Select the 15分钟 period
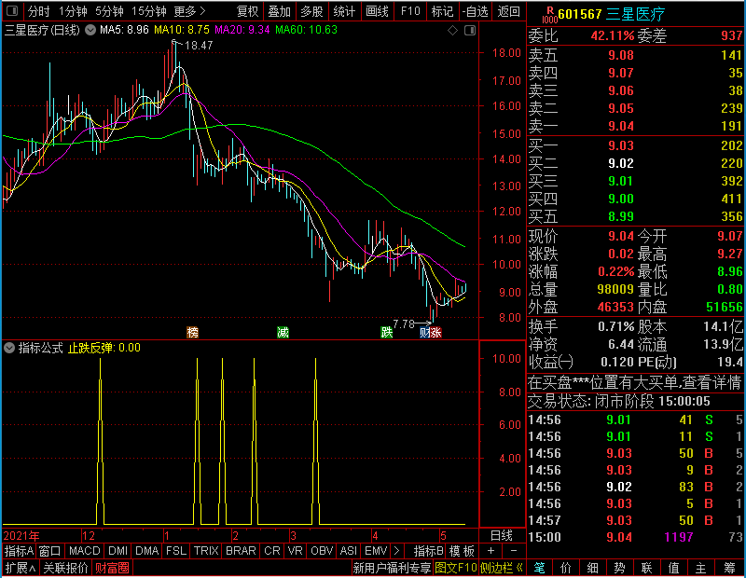Image resolution: width=746 pixels, height=578 pixels. 148,11
